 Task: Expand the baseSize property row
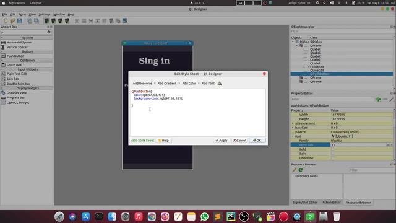click(x=293, y=128)
